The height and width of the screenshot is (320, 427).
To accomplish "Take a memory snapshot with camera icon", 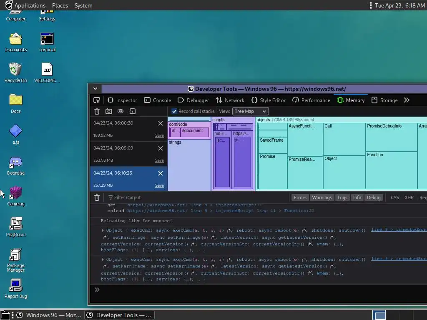I will click(109, 111).
